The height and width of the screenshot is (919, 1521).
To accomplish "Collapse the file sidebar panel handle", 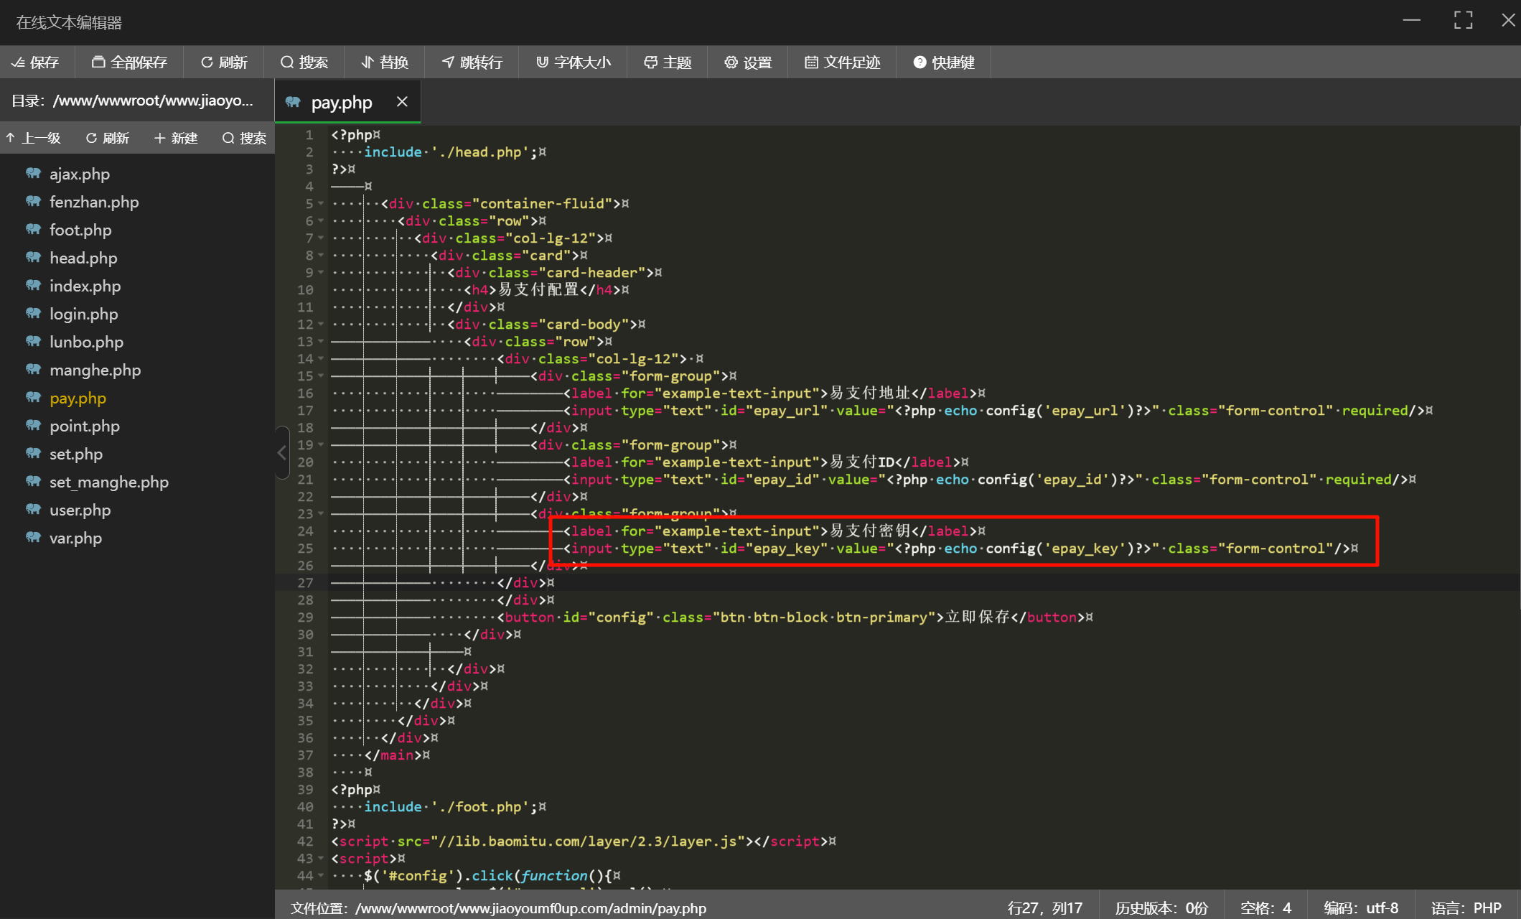I will pyautogui.click(x=281, y=452).
